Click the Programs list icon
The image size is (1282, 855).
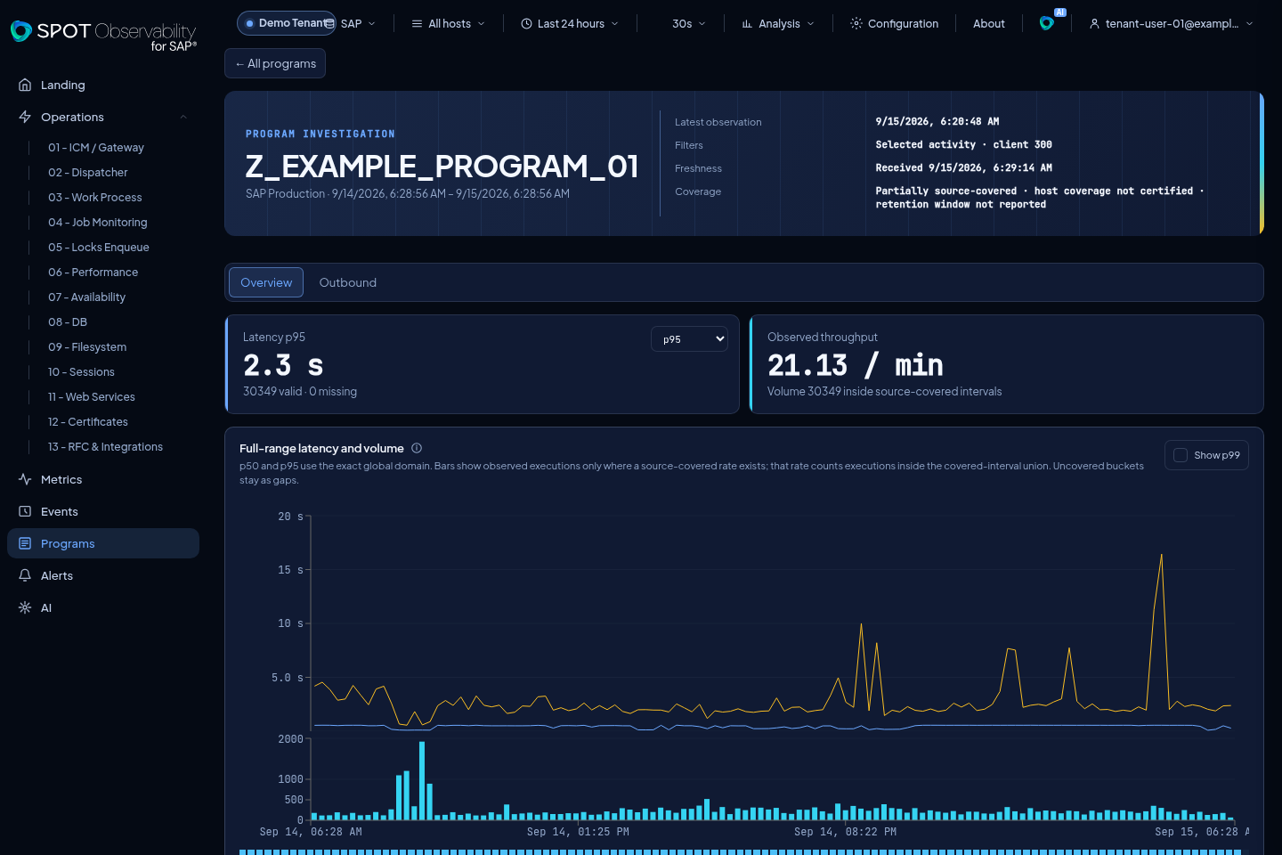click(25, 543)
